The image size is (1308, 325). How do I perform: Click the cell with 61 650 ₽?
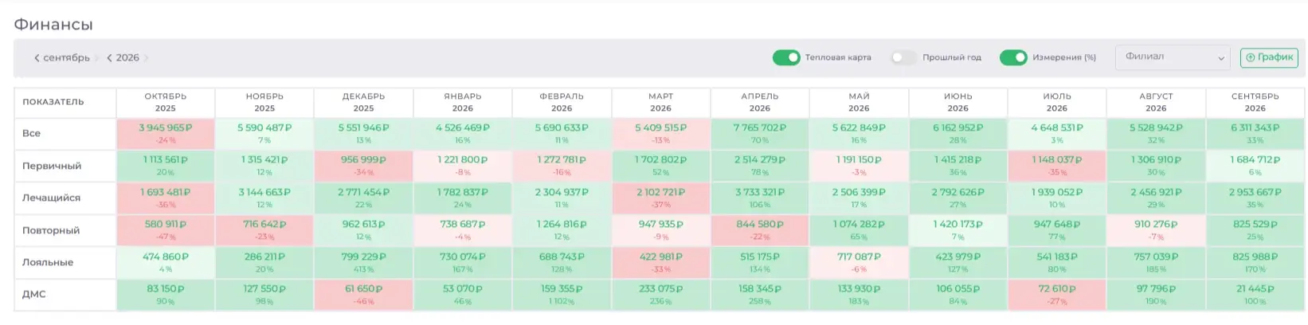click(363, 295)
